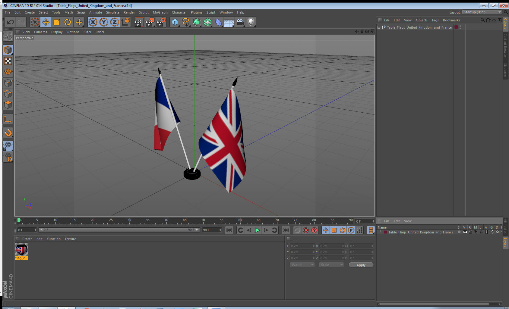Image resolution: width=509 pixels, height=309 pixels.
Task: Click the X position field
Action: click(302, 246)
